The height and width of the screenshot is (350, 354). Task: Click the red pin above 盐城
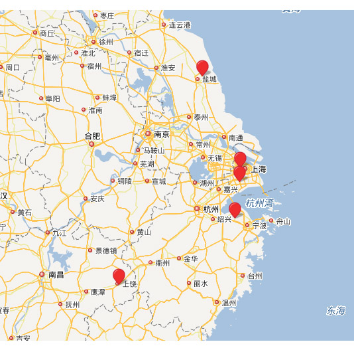[x=202, y=68]
